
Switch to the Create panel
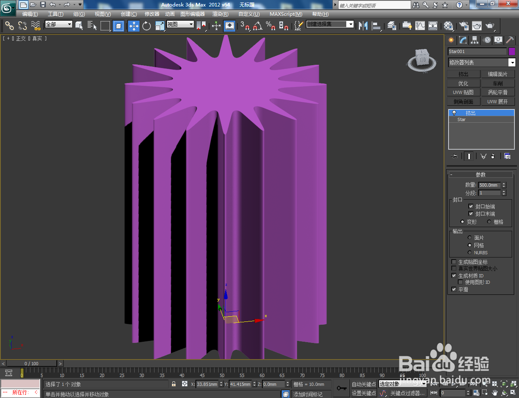tap(451, 40)
